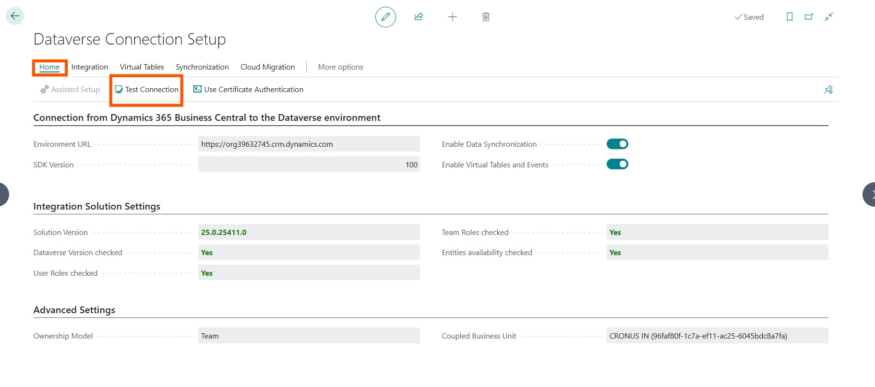Expand More options
875x387 pixels.
(340, 67)
